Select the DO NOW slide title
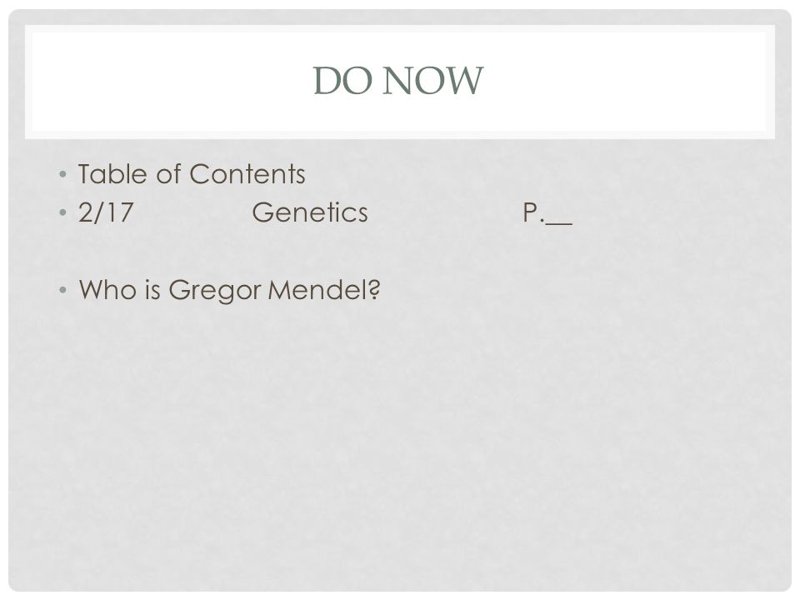 click(x=398, y=81)
